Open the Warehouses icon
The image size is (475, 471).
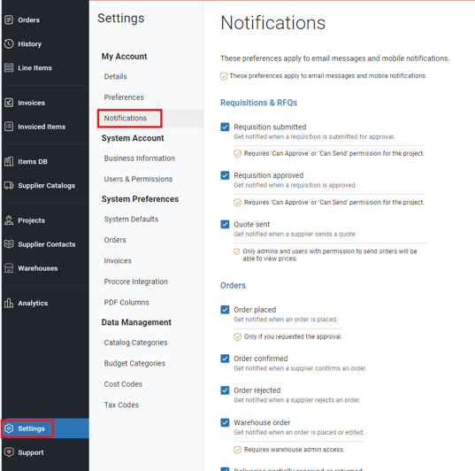[x=9, y=268]
